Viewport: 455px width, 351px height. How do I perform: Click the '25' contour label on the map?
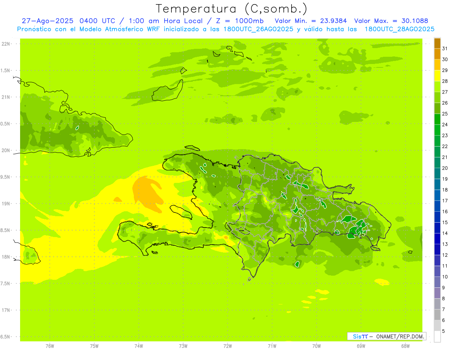[x=362, y=234]
